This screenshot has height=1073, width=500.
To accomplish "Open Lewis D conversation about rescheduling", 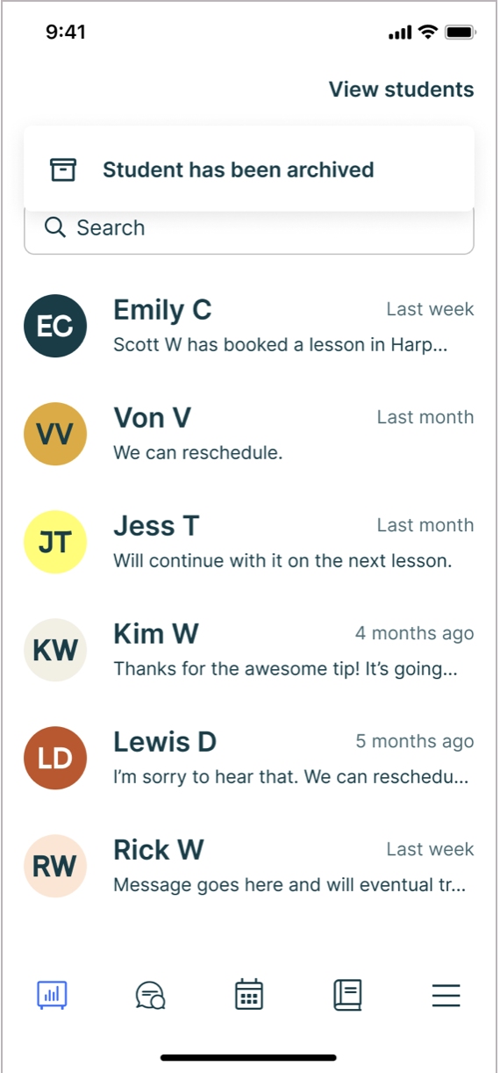I will (249, 758).
